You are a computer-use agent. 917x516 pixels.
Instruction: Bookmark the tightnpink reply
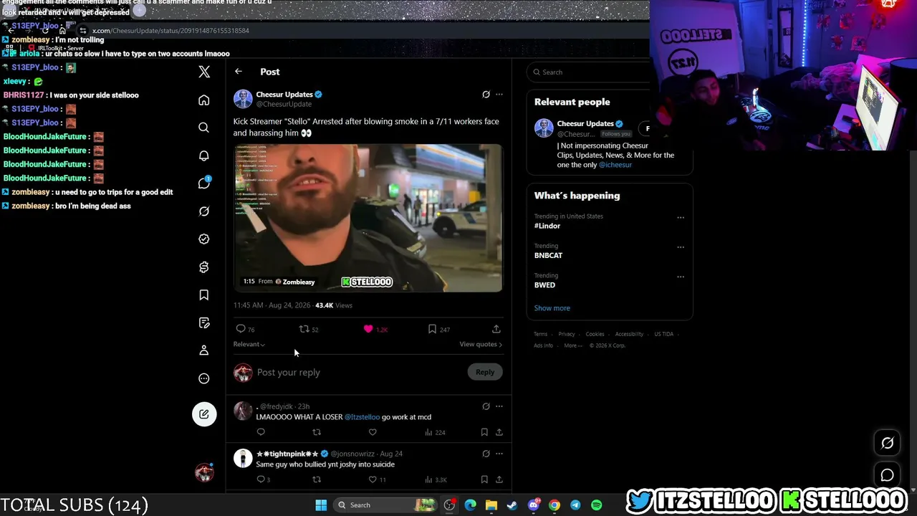point(484,479)
